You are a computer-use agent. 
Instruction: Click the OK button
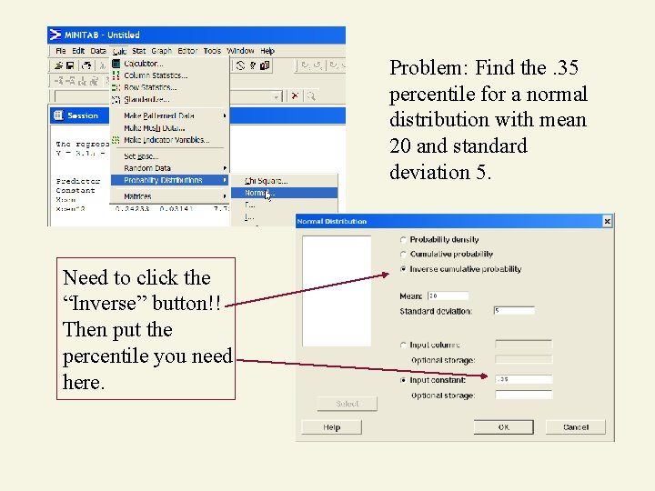(503, 427)
